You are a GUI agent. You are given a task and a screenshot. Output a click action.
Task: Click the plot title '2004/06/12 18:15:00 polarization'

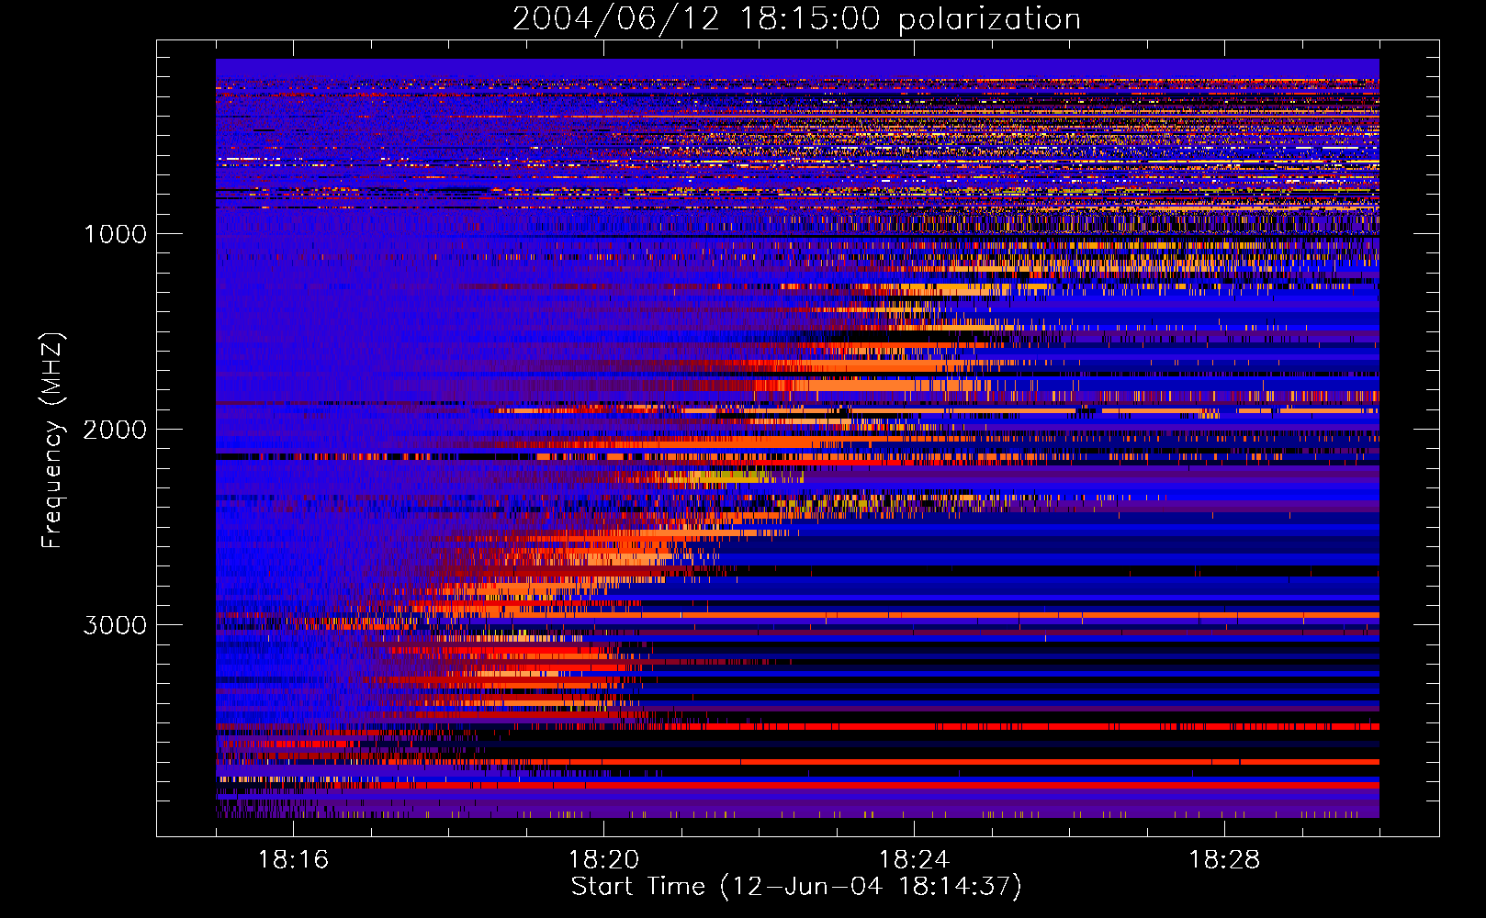[x=796, y=19]
